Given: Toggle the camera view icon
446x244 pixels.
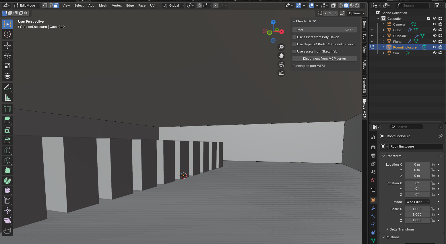Looking at the screenshot, I should (281, 64).
